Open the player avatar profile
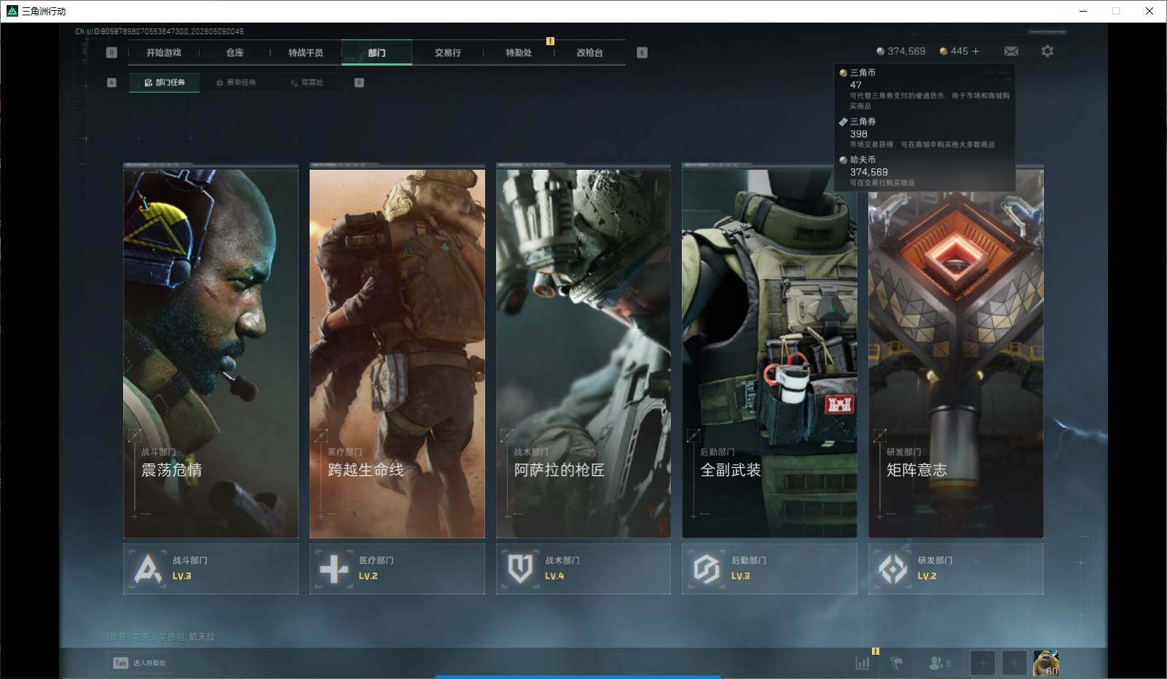 [1046, 663]
